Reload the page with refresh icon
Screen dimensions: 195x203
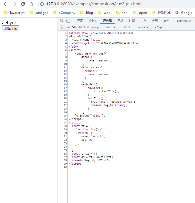pyautogui.click(x=23, y=4)
